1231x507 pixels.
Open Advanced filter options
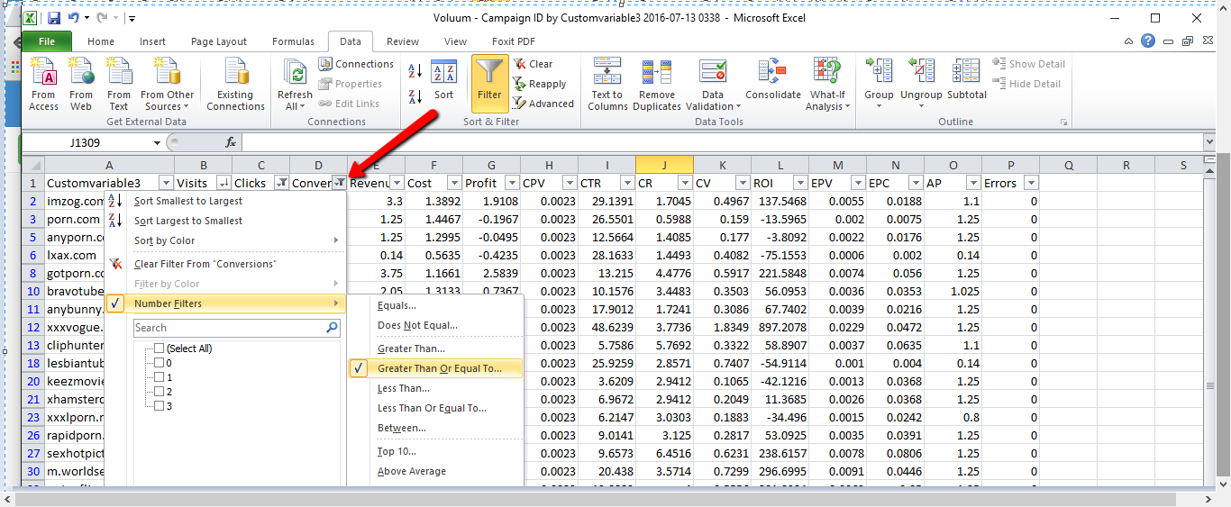[543, 104]
